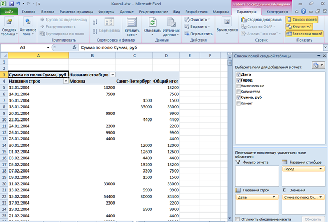Screen dimensions: 328x222
Task: Open the Формулы ribbon tab
Action: [106, 11]
